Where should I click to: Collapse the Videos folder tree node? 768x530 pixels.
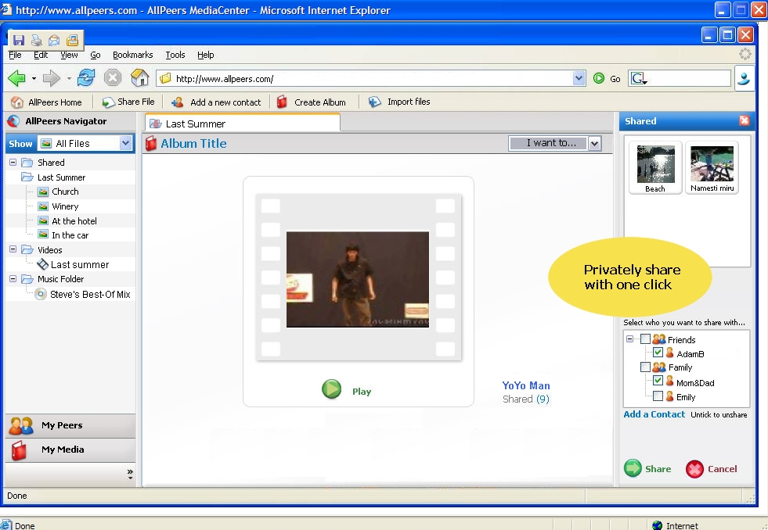[13, 250]
